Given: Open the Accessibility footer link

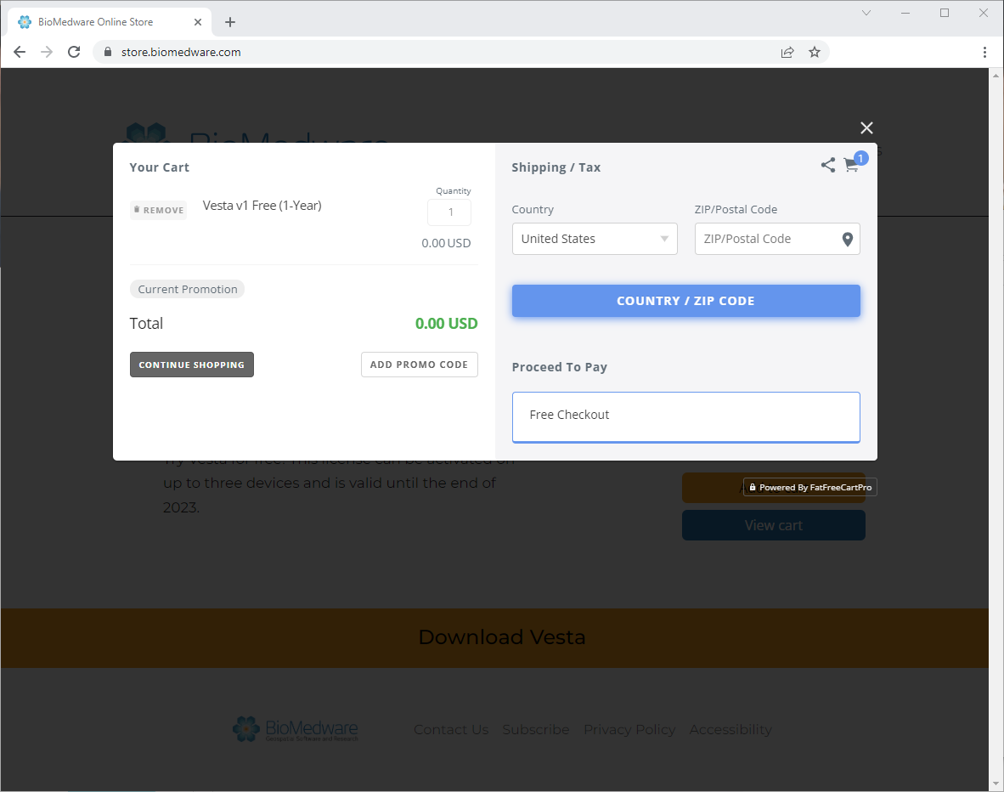Looking at the screenshot, I should [x=730, y=730].
